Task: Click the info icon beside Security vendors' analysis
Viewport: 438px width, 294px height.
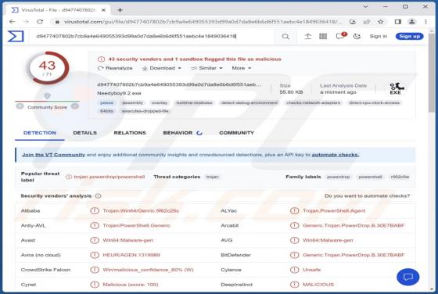Action: (x=98, y=196)
